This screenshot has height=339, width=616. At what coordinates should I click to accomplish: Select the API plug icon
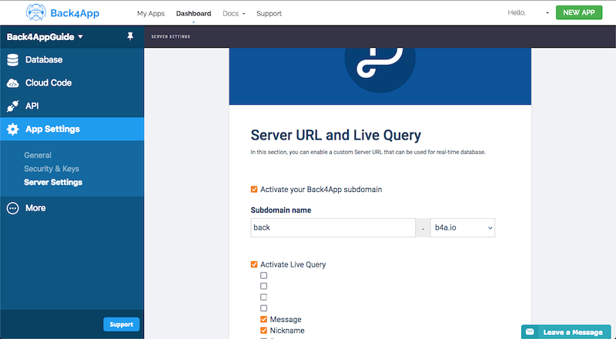coord(12,106)
